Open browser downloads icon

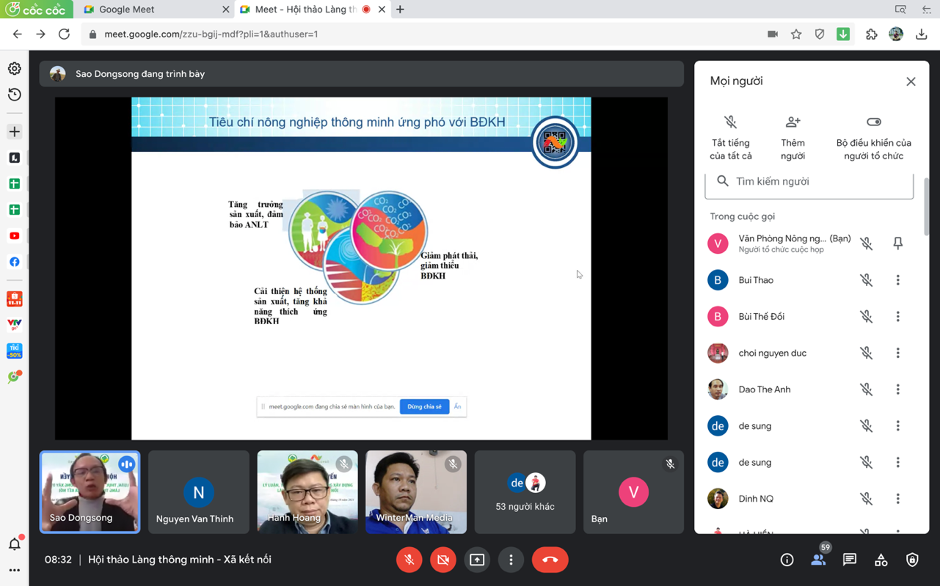922,34
